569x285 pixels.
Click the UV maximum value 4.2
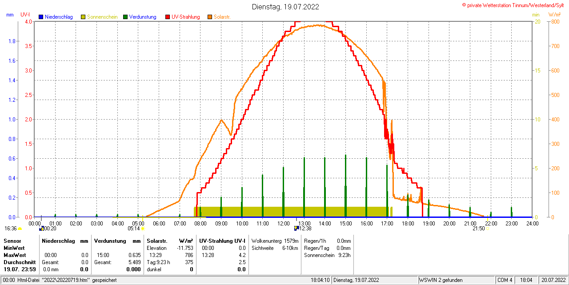click(242, 255)
